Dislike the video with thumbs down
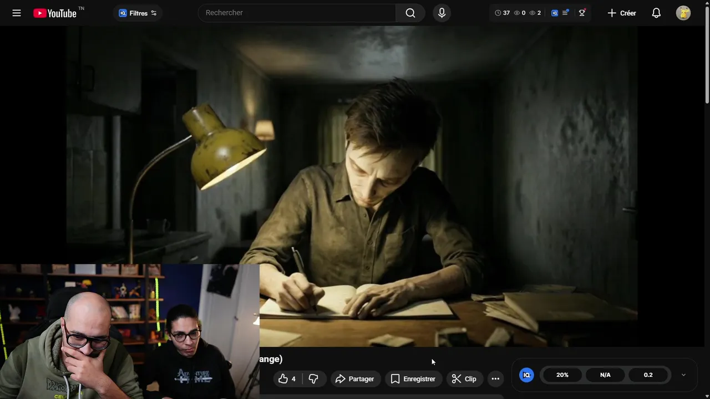Image resolution: width=710 pixels, height=399 pixels. [313, 379]
